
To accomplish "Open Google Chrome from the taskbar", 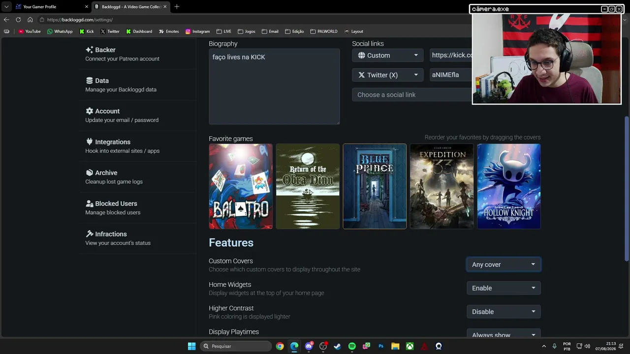I will click(x=280, y=346).
